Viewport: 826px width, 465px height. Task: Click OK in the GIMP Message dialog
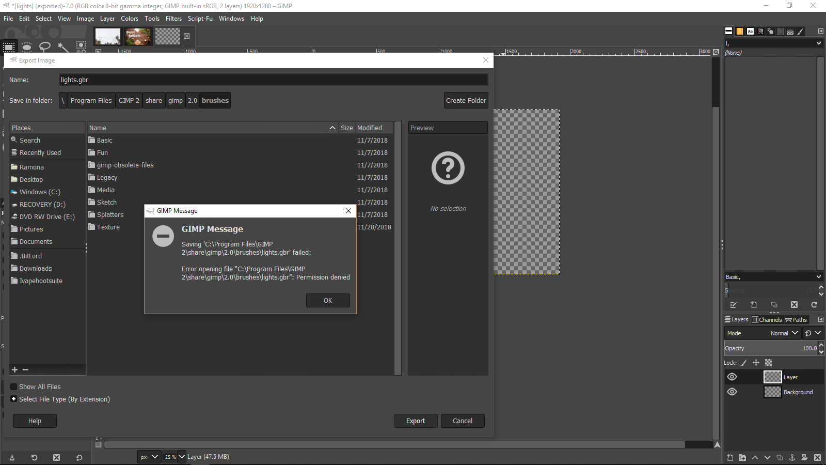(328, 301)
